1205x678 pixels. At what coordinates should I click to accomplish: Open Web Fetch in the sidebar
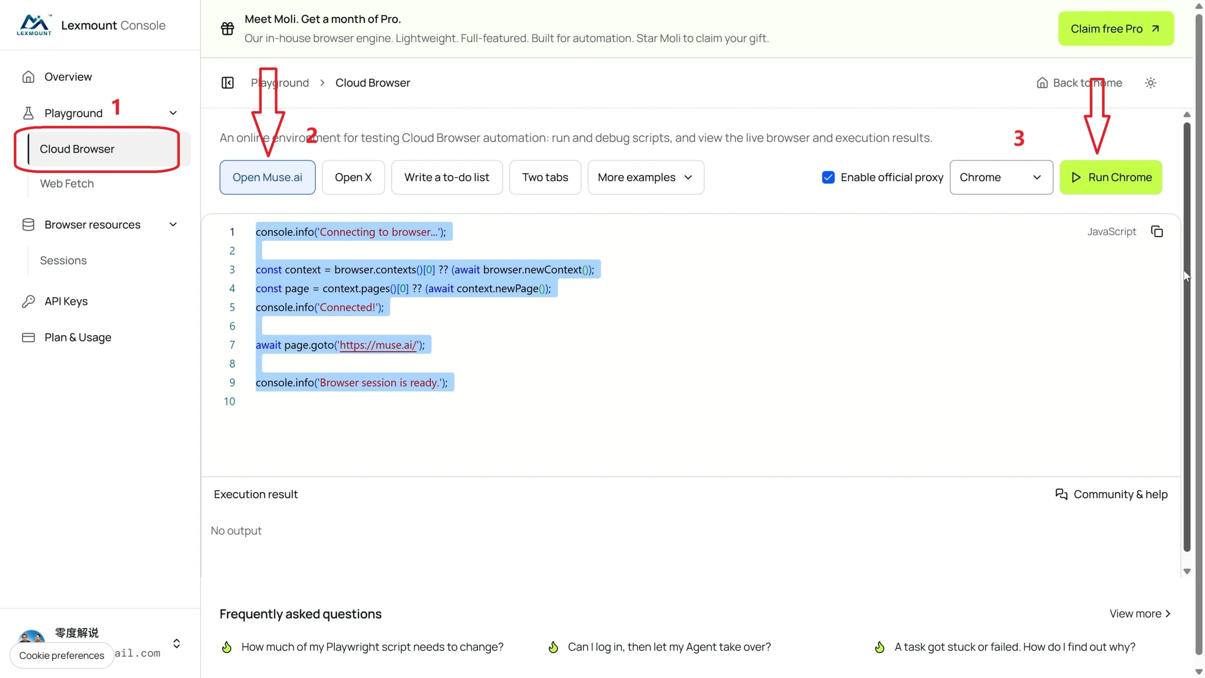coord(66,184)
